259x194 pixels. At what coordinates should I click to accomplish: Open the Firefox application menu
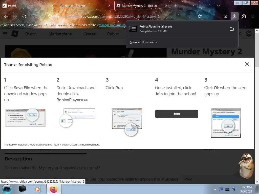(253, 16)
